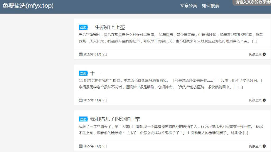Viewport: 271px width, 152px height.
Task: Click the calendar icon under 一生都如上上签
Action: [x=81, y=54]
